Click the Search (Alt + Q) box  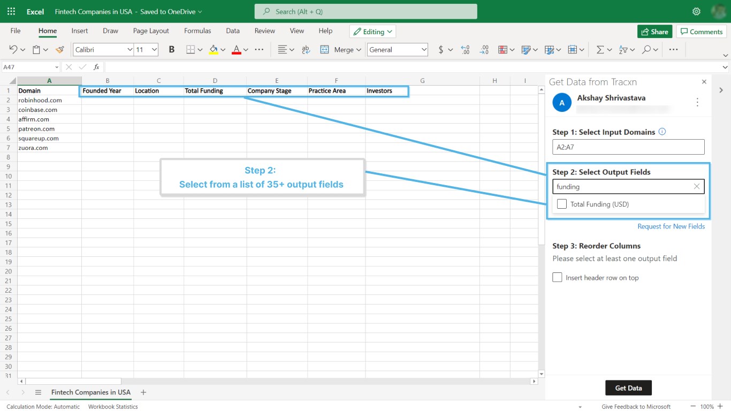click(365, 11)
